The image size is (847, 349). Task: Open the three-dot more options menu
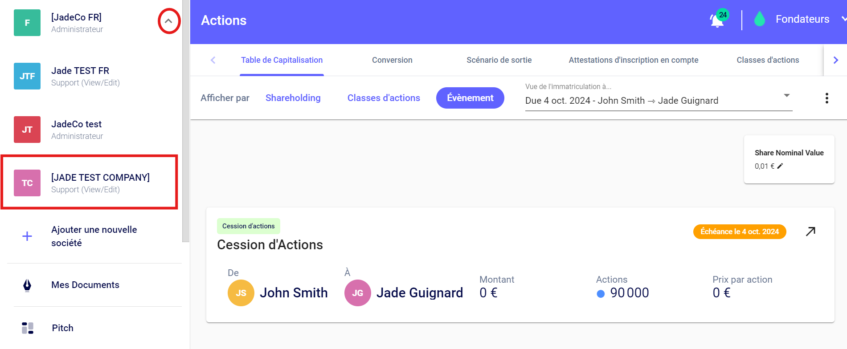(x=827, y=98)
